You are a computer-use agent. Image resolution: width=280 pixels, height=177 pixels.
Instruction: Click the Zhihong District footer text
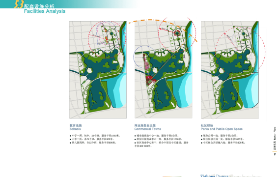[x=214, y=176]
